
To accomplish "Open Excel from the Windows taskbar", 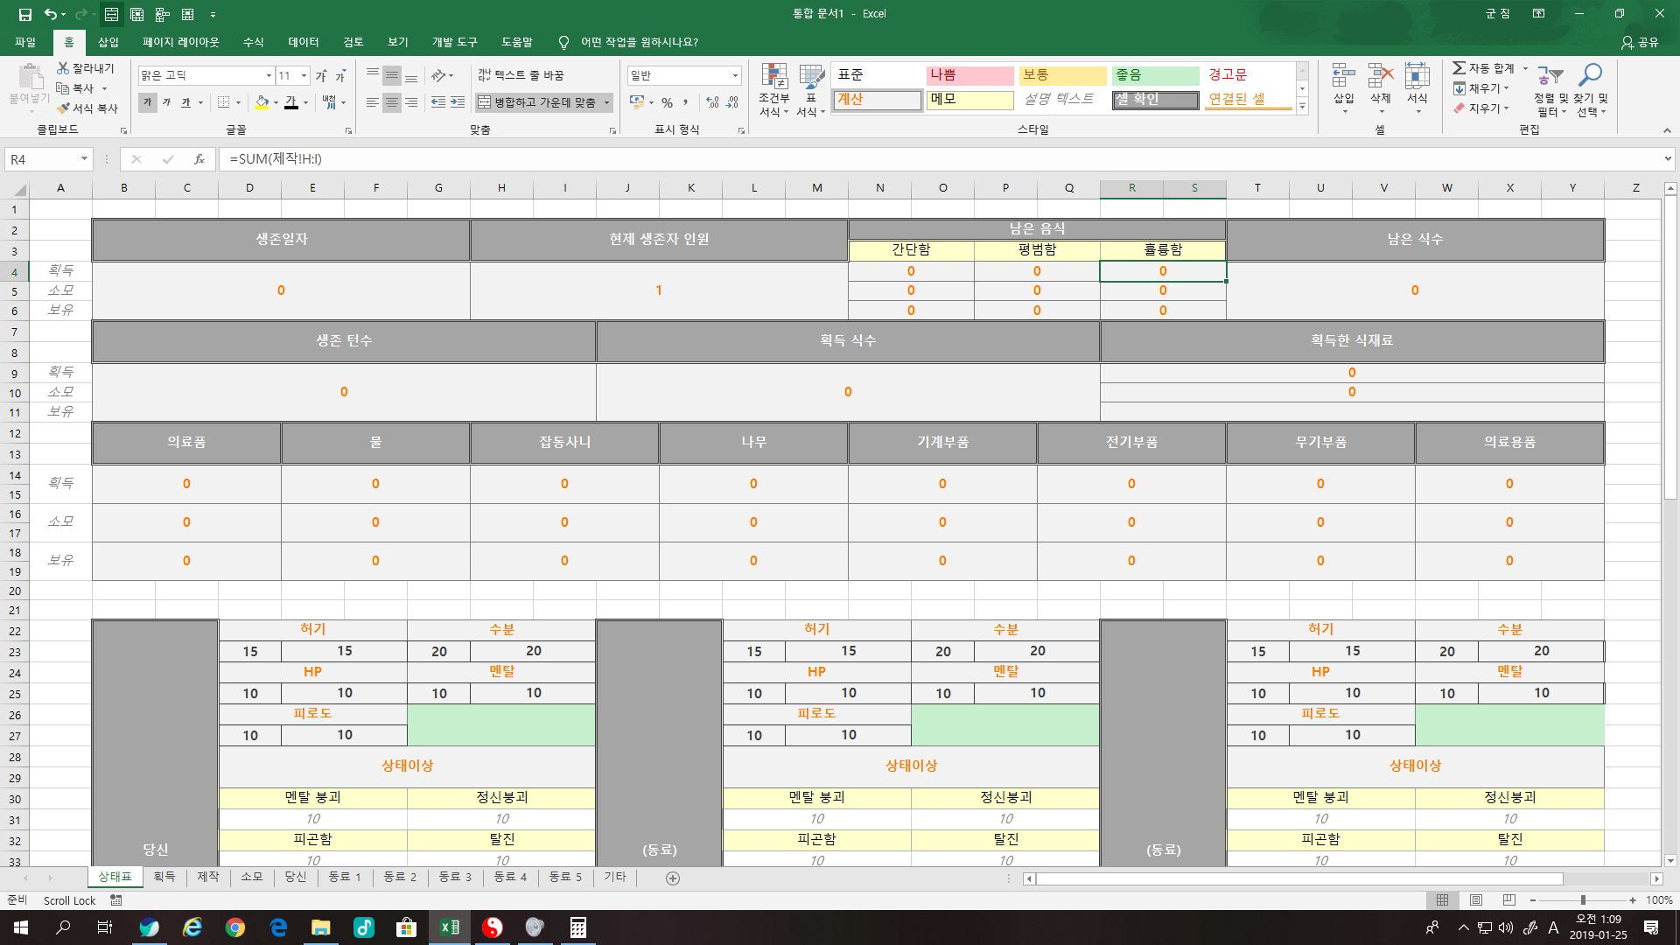I will tap(450, 927).
